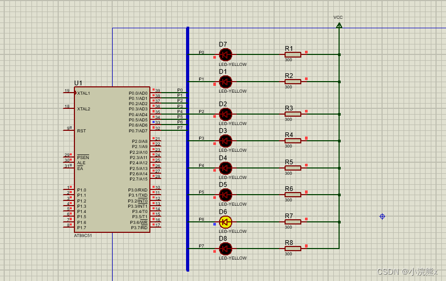Click pin number 19 on U1
446x281 pixels.
(67, 91)
